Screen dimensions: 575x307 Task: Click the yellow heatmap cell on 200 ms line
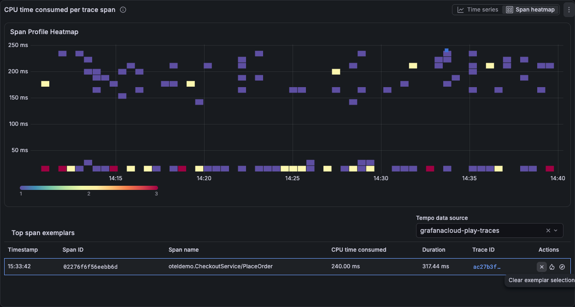[x=336, y=71]
